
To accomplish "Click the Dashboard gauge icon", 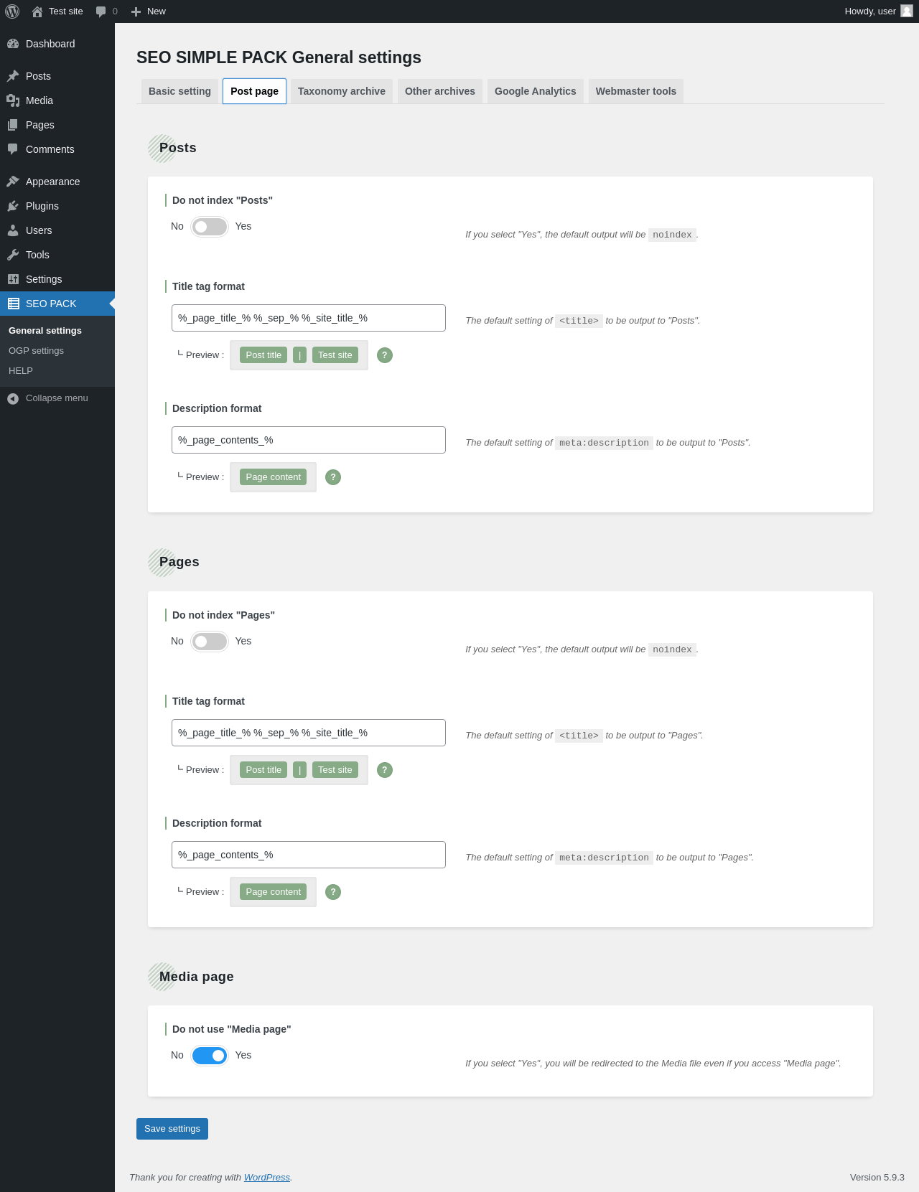I will [13, 44].
